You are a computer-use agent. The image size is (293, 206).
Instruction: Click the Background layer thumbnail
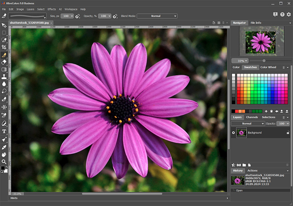click(242, 133)
